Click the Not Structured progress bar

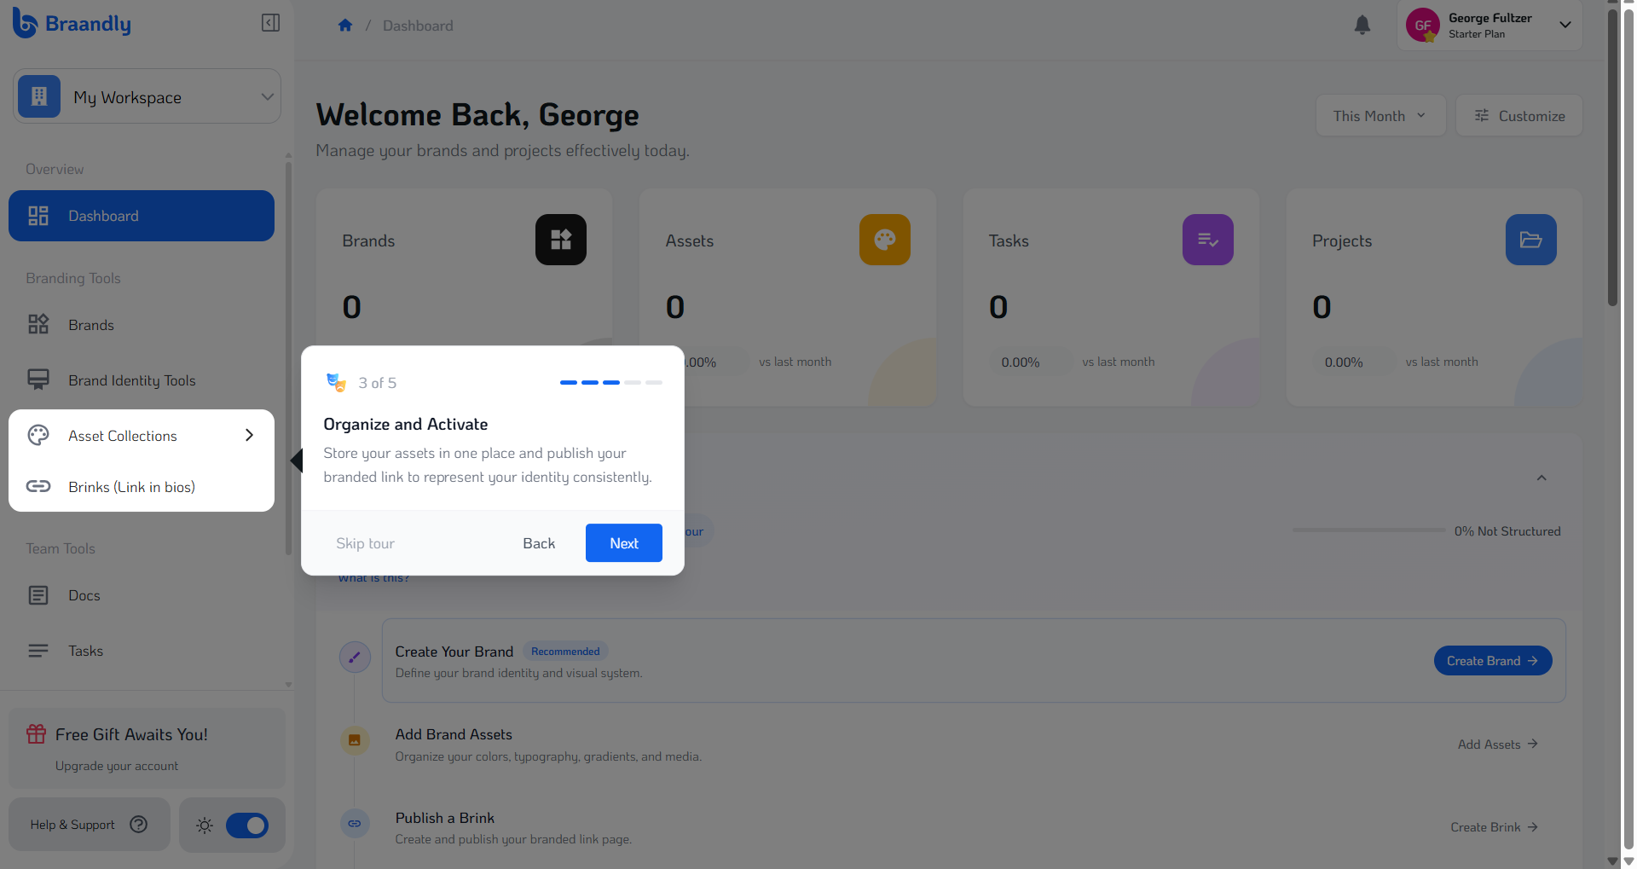(x=1369, y=530)
